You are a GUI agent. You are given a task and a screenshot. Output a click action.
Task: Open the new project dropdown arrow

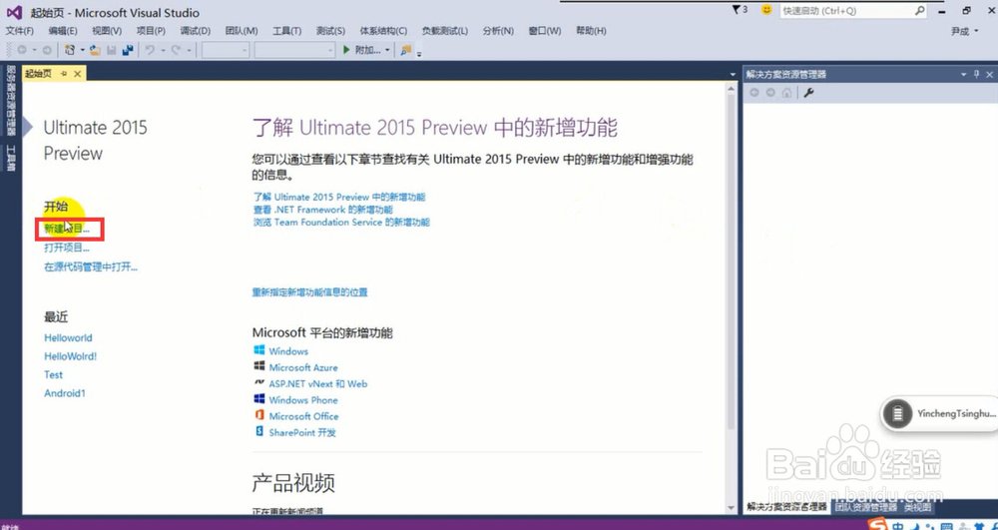pyautogui.click(x=82, y=50)
